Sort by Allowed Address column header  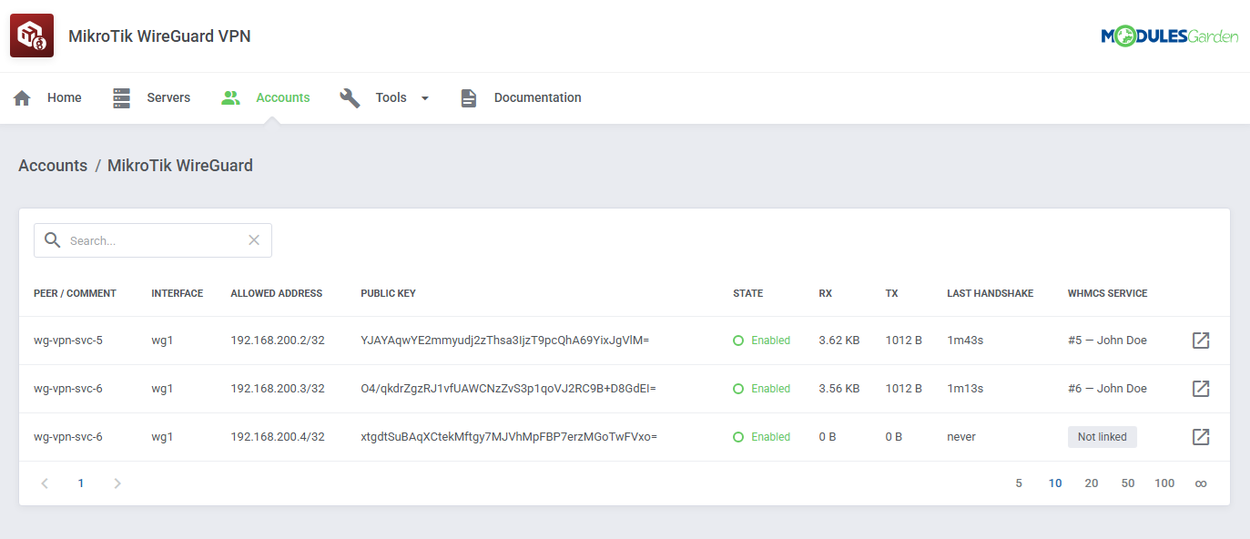click(x=277, y=293)
